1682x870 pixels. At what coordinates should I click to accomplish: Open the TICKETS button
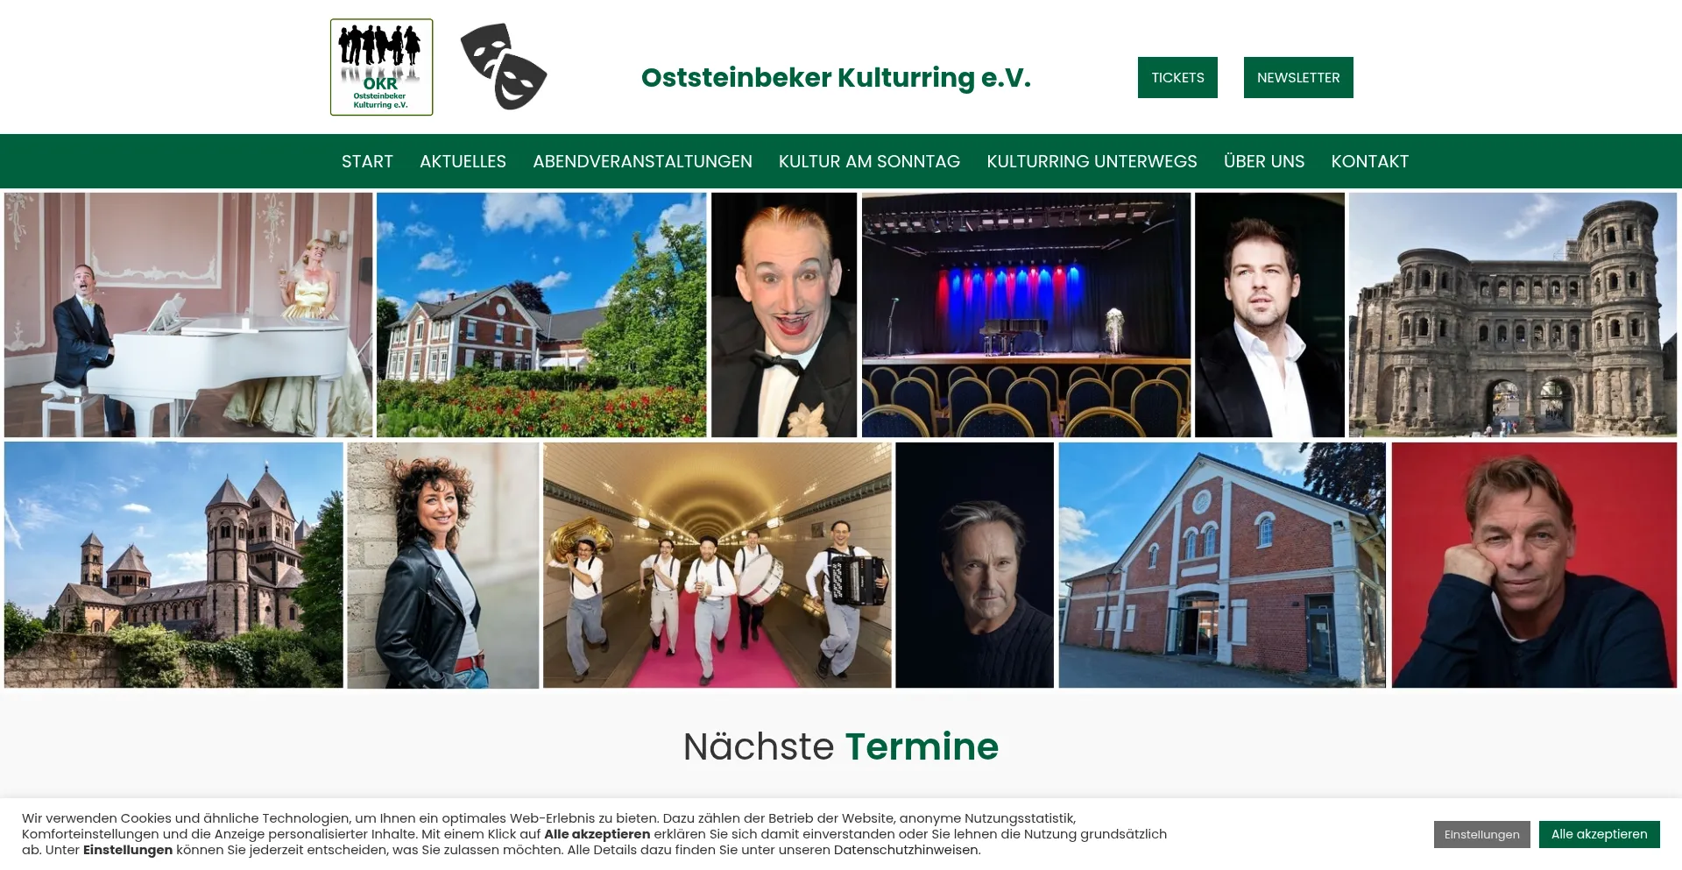1177,77
